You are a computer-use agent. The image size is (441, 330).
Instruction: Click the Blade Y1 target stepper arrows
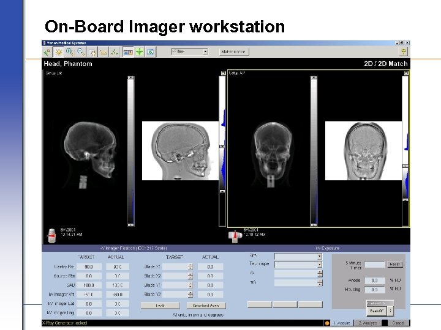(x=190, y=285)
